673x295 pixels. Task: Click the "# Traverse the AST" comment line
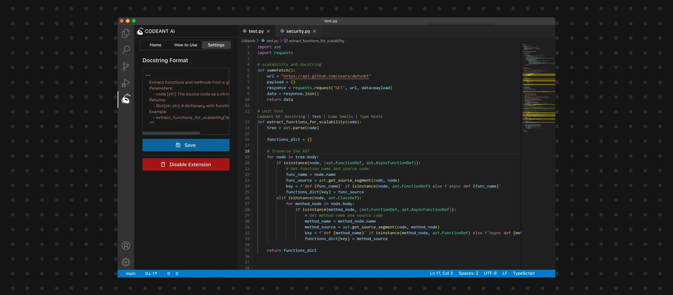(288, 151)
